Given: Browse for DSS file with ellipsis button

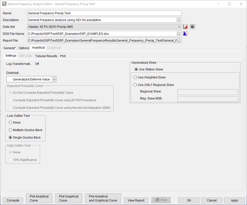Looking at the screenshot, I should 179,34.
